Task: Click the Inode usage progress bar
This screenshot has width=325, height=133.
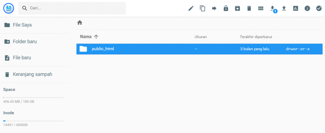Action: click(x=33, y=121)
